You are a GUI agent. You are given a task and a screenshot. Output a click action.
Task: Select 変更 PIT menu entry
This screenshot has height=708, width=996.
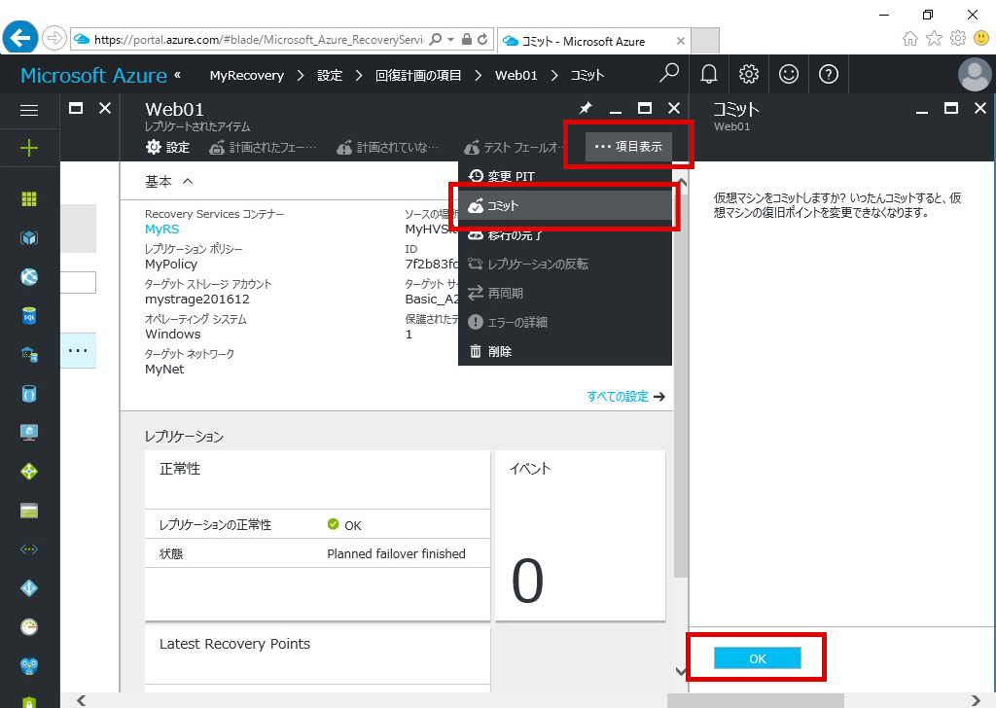565,176
